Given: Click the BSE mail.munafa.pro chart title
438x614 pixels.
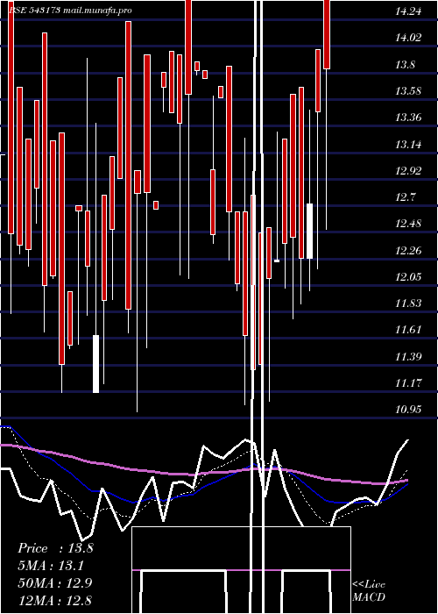Looking at the screenshot, I should coord(70,11).
